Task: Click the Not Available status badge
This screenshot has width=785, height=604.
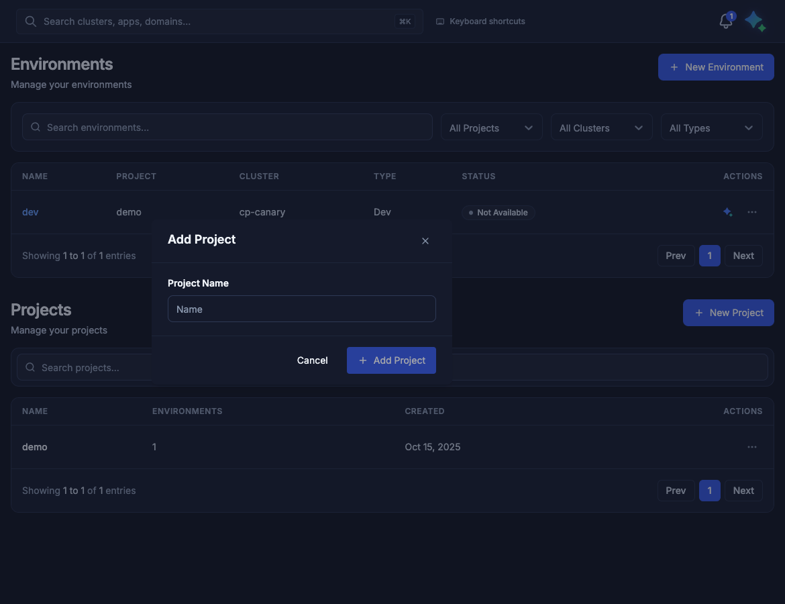Action: pyautogui.click(x=498, y=212)
